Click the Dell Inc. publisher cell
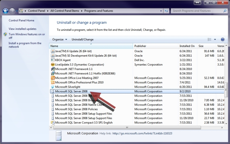 [139, 60]
